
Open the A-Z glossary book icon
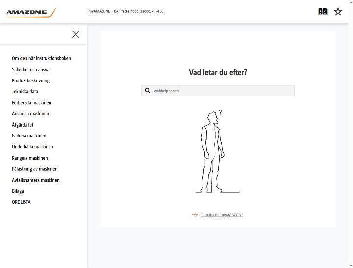(322, 11)
